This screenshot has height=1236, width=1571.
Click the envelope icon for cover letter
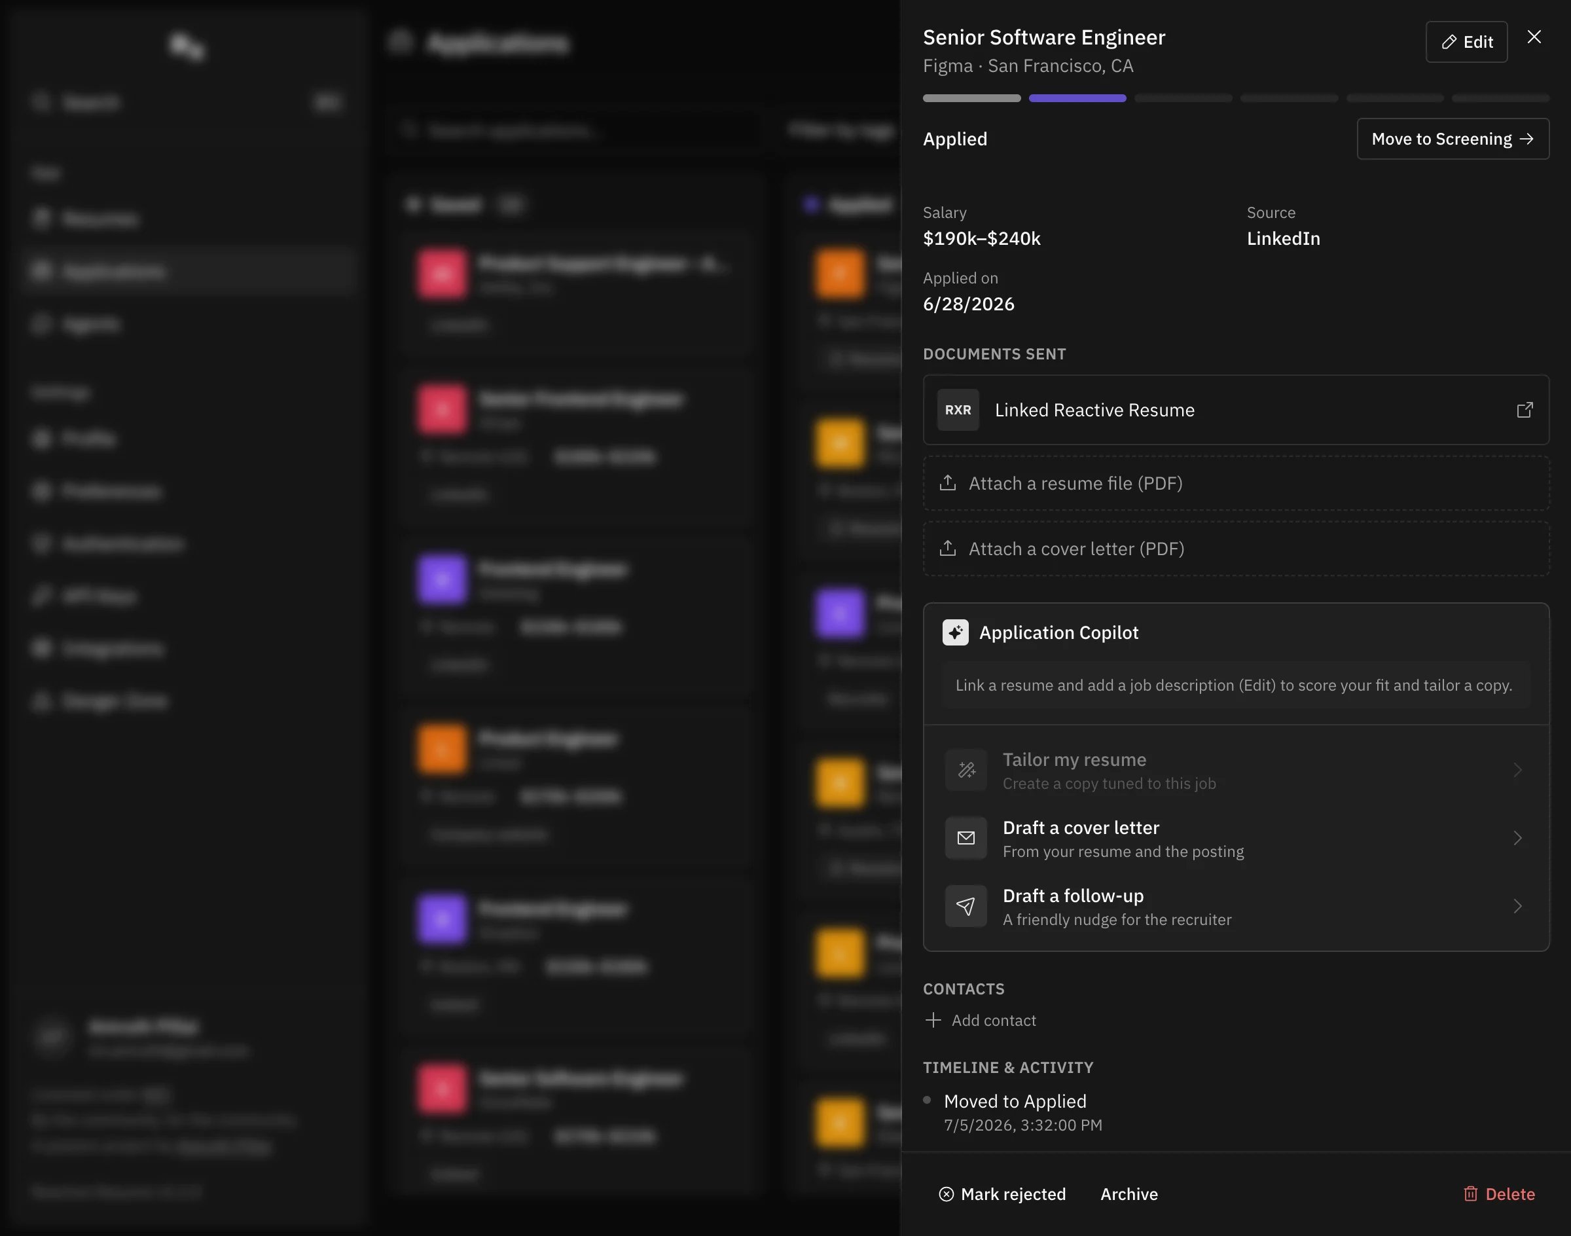pos(966,838)
